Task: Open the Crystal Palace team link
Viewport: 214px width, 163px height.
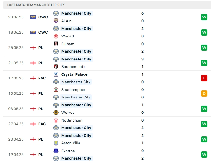Action: (74, 74)
